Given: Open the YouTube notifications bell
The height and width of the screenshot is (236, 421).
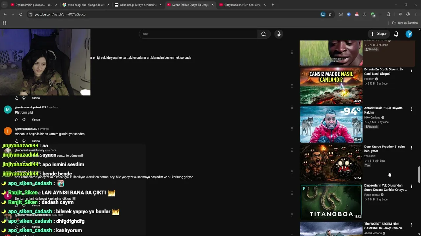Looking at the screenshot, I should tap(396, 34).
